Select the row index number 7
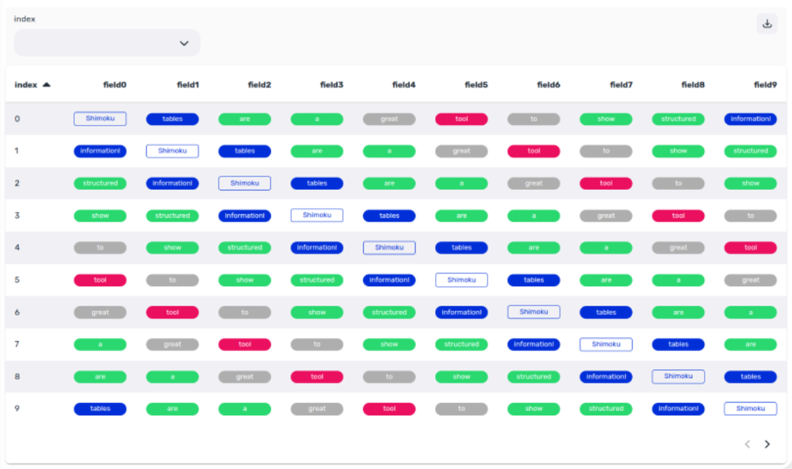Viewport: 792px width, 469px height. [x=17, y=344]
